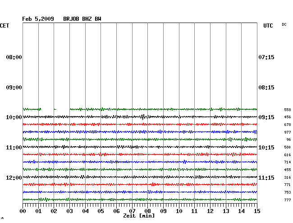Click the CET time label '08:00'
Image resolution: width=293 pixels, height=223 pixels.
(14, 57)
